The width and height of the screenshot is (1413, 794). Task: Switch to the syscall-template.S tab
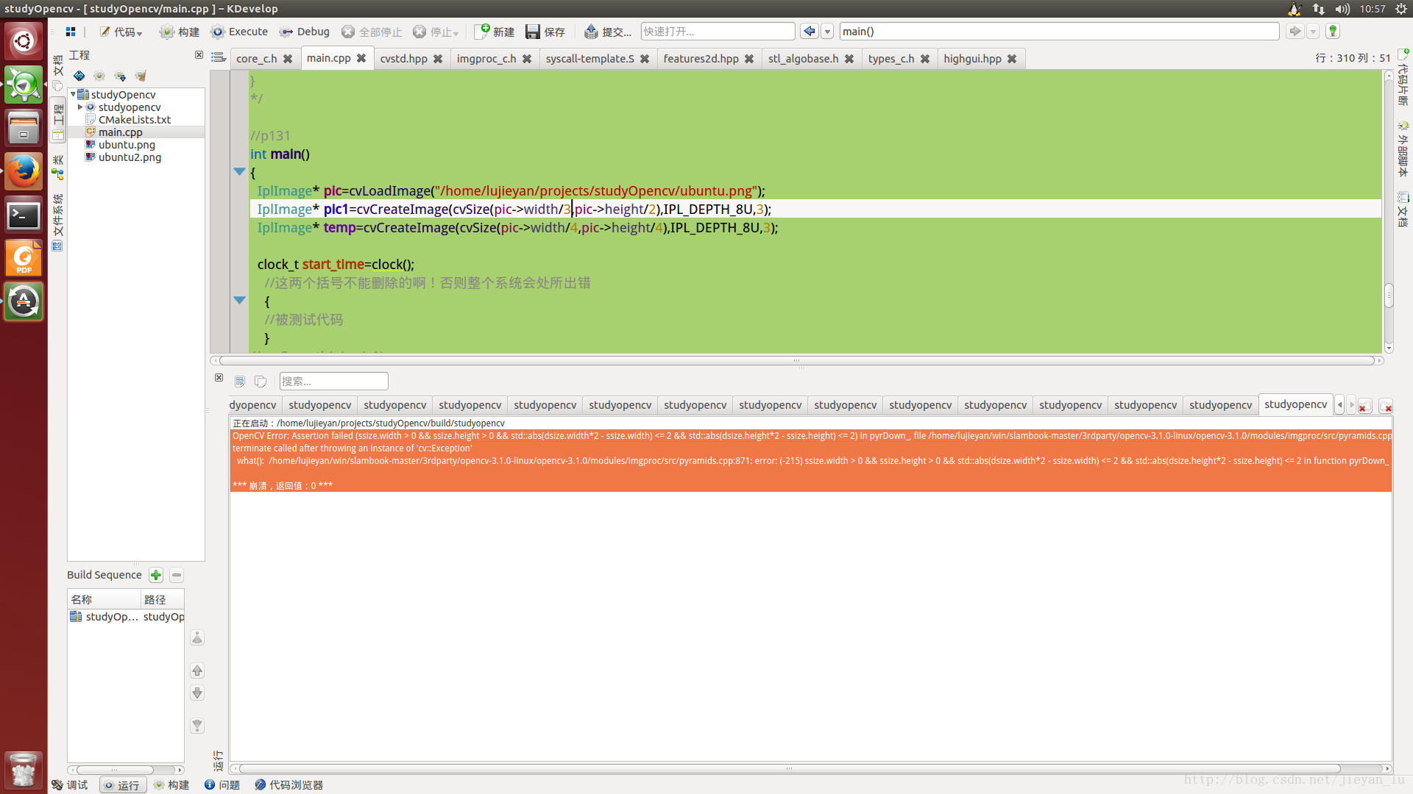(x=589, y=58)
